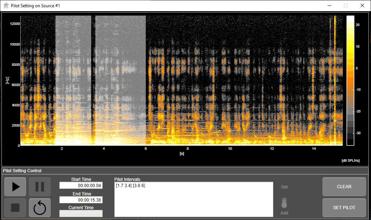371x220 pixels.
Task: Click the CLEAR button
Action: (x=344, y=187)
